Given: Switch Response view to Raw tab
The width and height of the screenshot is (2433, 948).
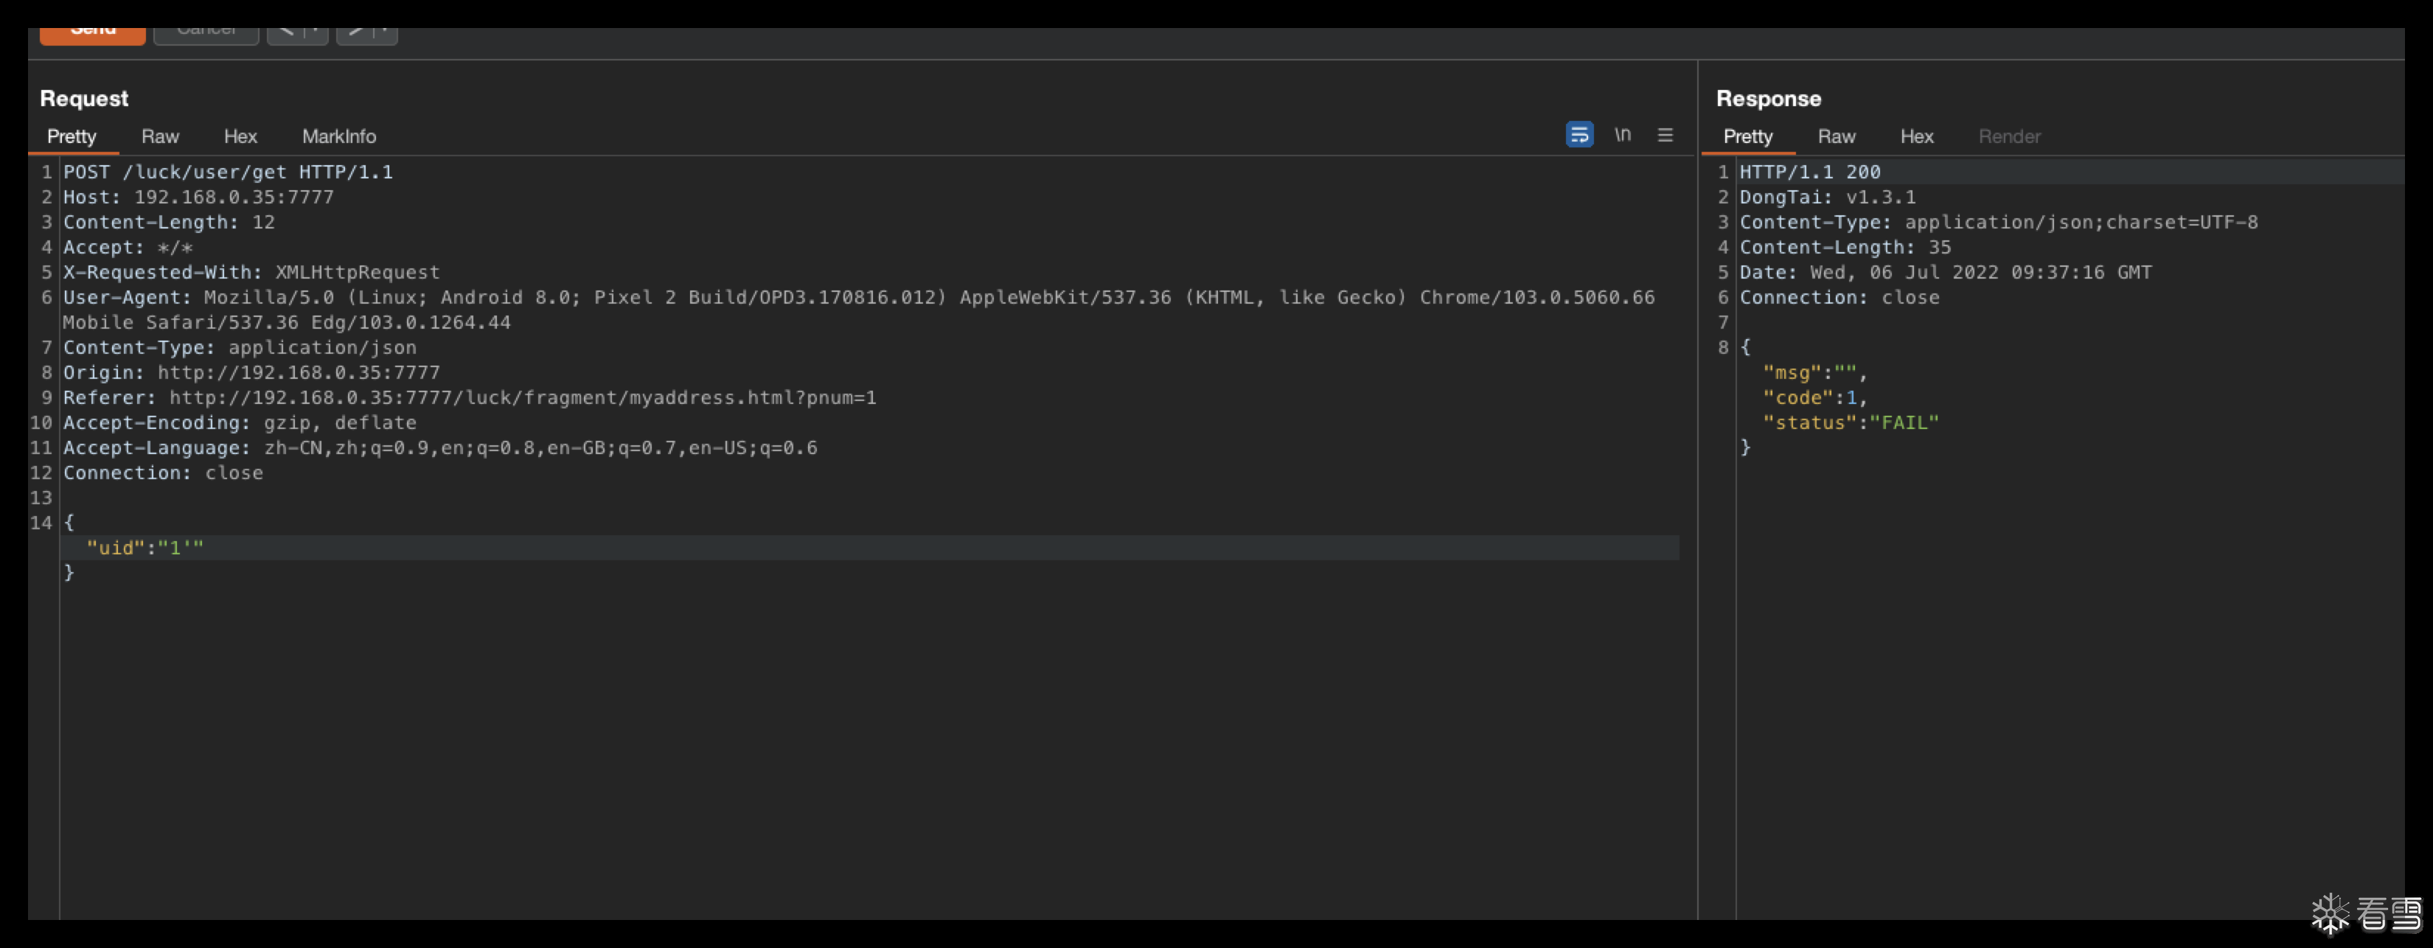Looking at the screenshot, I should click(1836, 137).
